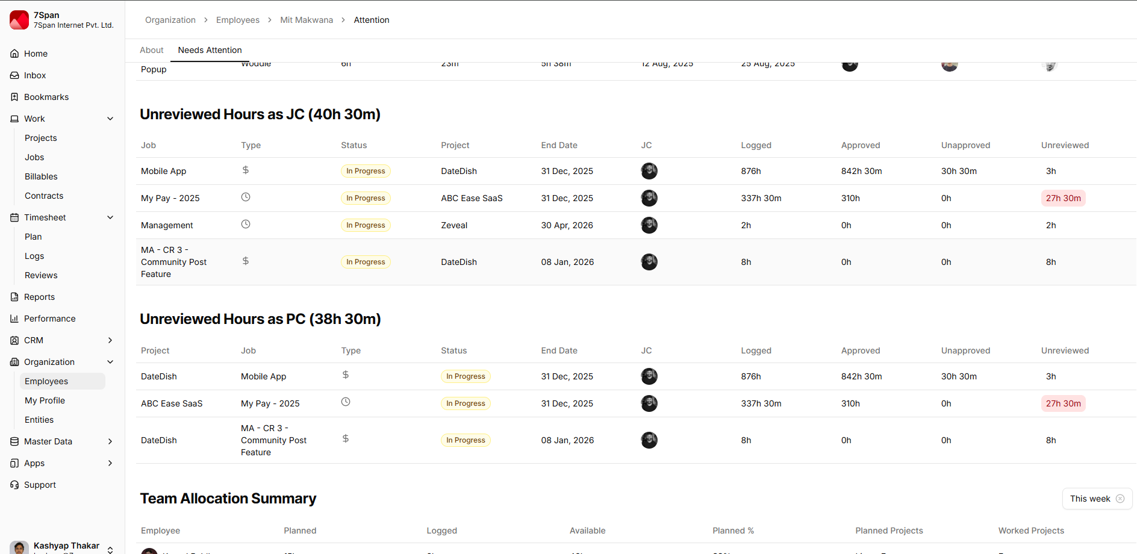Collapse the Work menu section
The width and height of the screenshot is (1137, 554).
pyautogui.click(x=110, y=119)
